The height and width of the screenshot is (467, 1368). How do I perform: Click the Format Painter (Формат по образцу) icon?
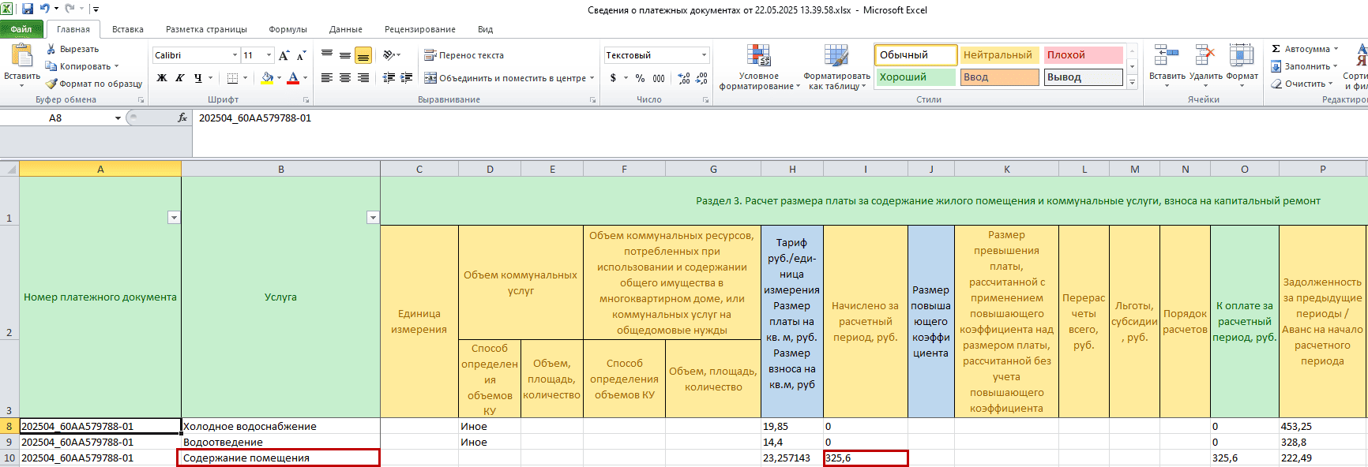click(x=52, y=84)
